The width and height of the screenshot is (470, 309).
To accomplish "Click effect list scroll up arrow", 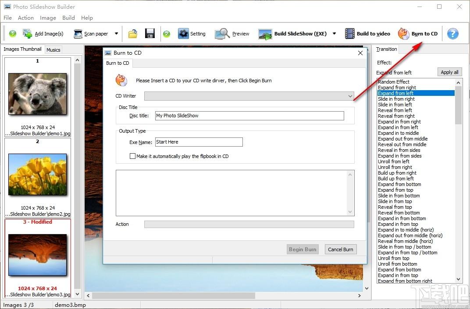I will coord(458,83).
